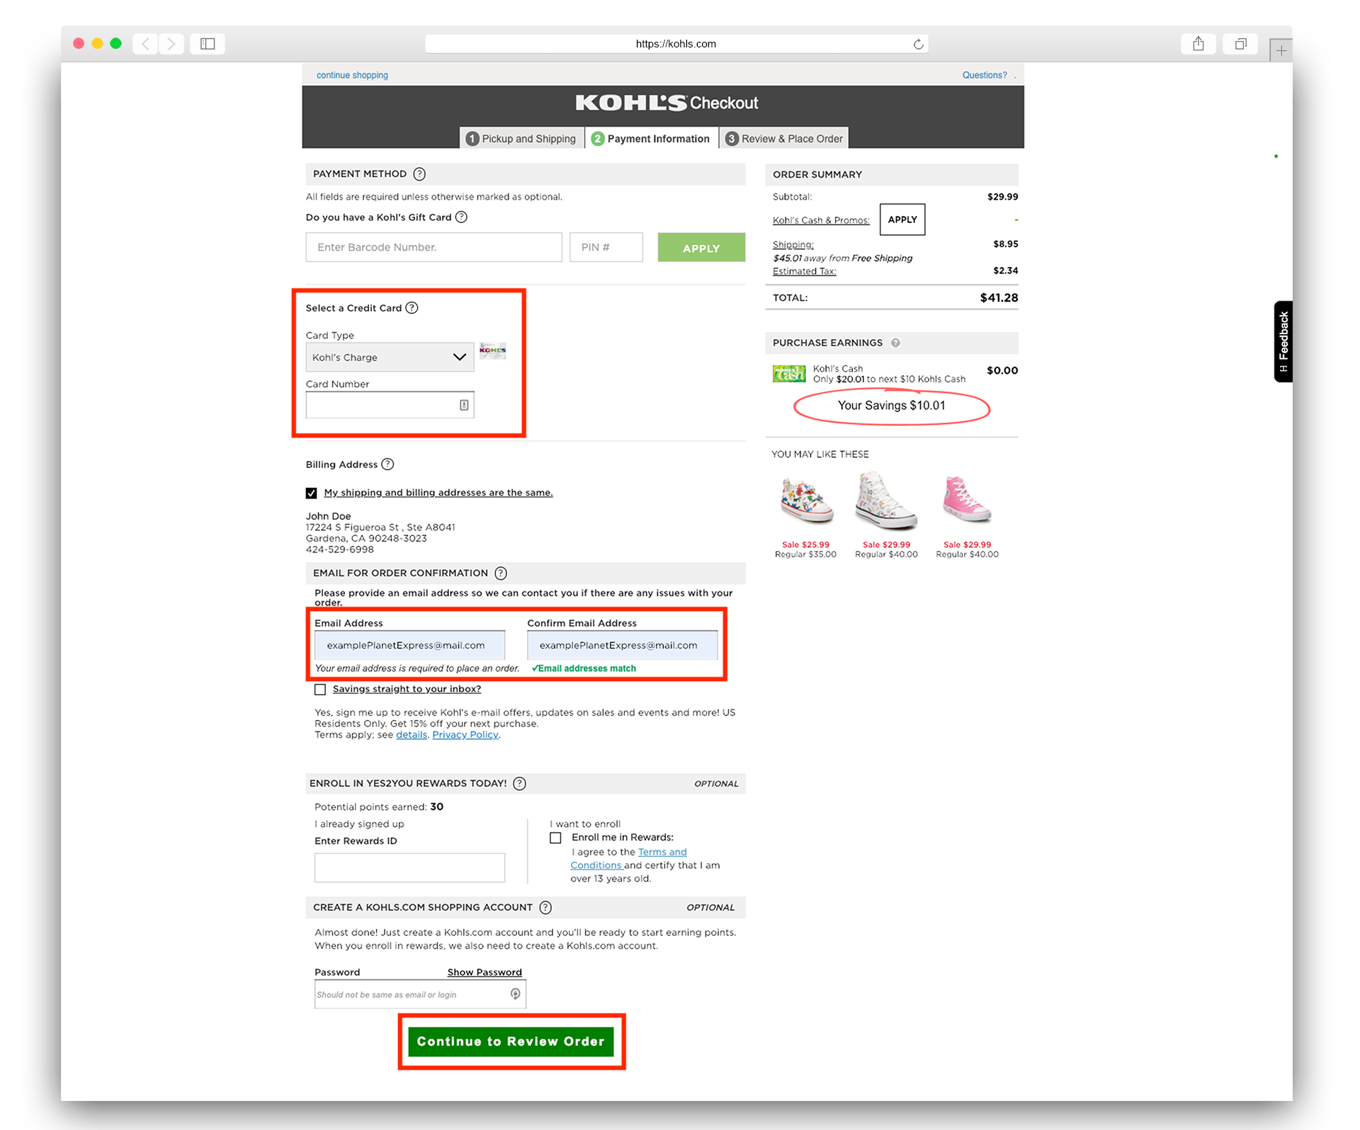Click the Select a Credit Card help icon
Viewport: 1360px width, 1130px height.
412,307
